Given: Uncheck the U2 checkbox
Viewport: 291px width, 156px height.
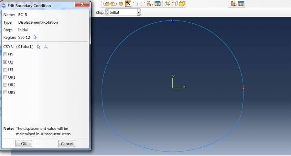Looking at the screenshot, I should coord(5,62).
